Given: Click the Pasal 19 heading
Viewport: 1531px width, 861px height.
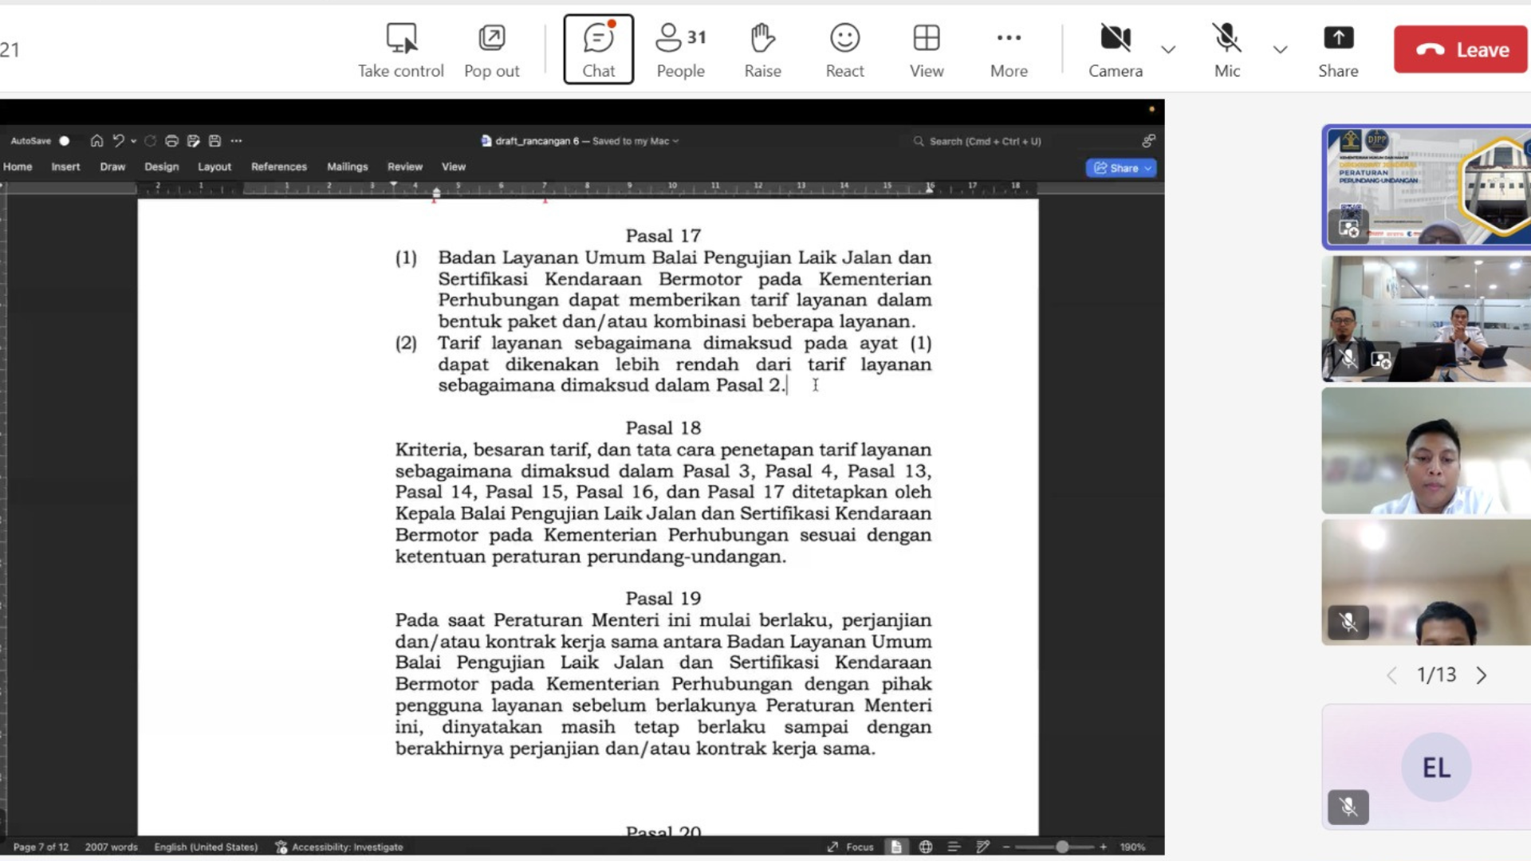Looking at the screenshot, I should point(663,599).
